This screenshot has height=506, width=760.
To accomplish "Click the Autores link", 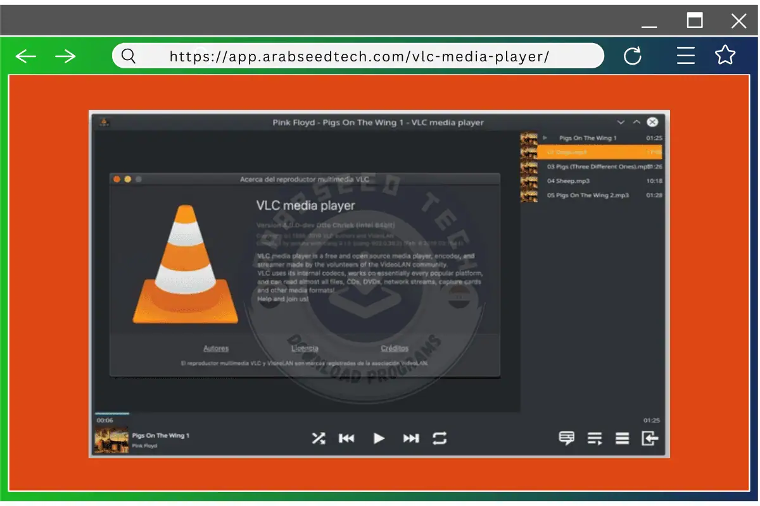I will (x=216, y=348).
